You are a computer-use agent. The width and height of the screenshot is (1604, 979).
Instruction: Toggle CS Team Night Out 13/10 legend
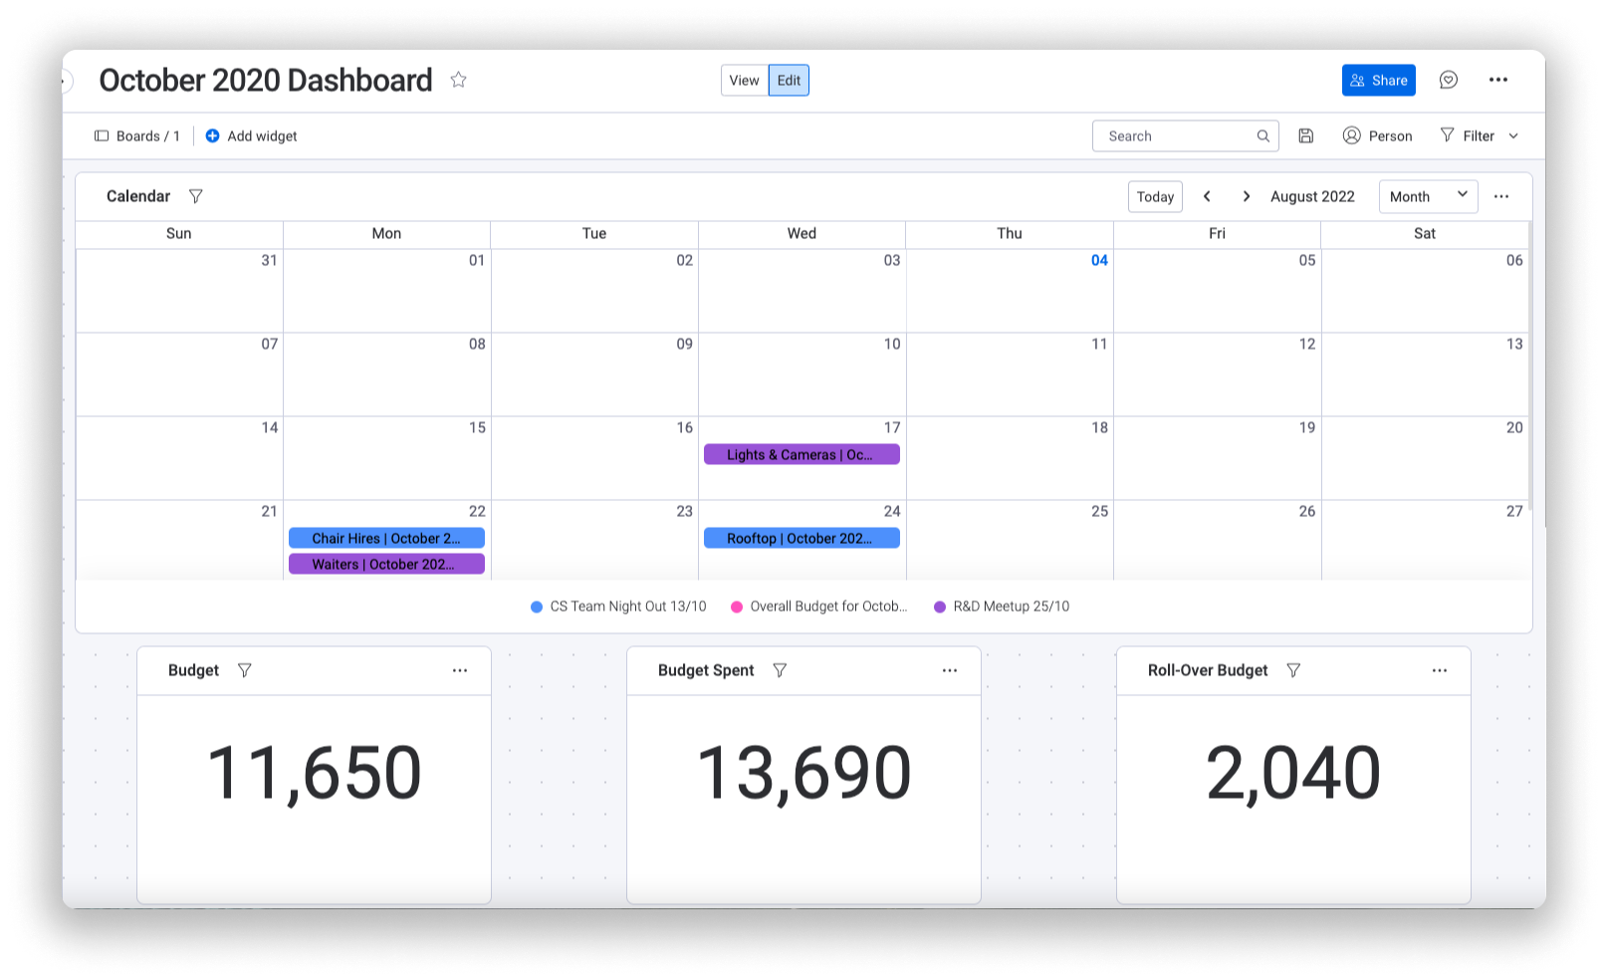pyautogui.click(x=618, y=607)
